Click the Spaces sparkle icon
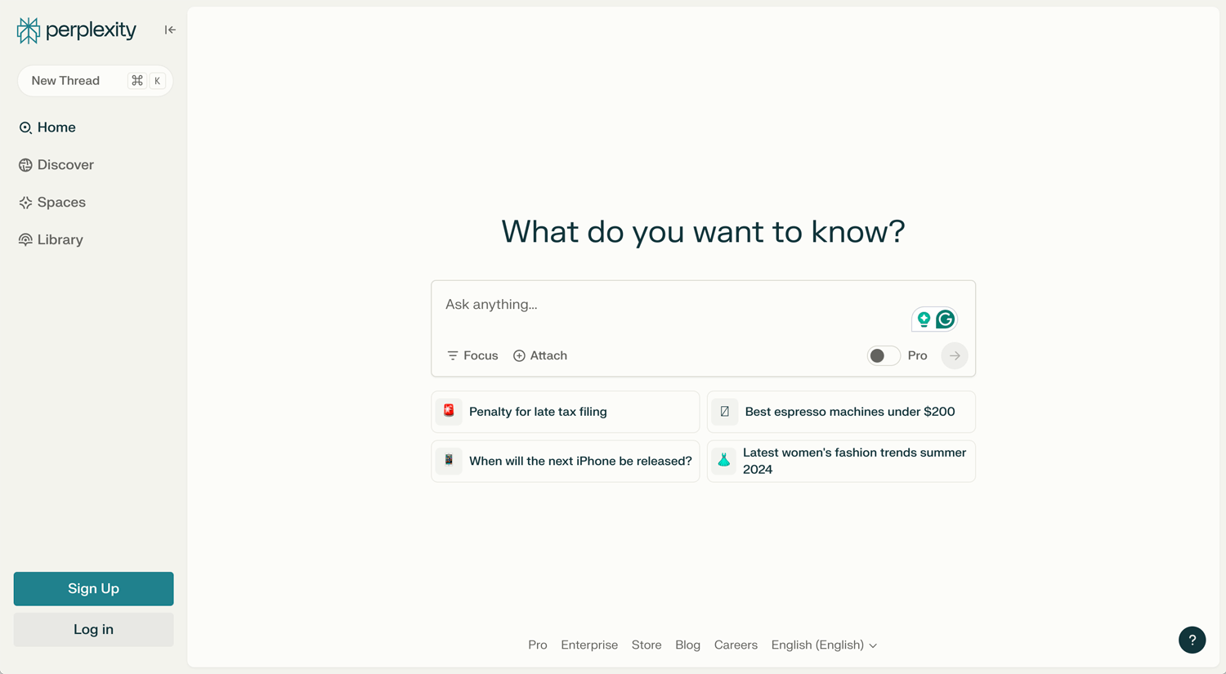The width and height of the screenshot is (1226, 674). (25, 203)
